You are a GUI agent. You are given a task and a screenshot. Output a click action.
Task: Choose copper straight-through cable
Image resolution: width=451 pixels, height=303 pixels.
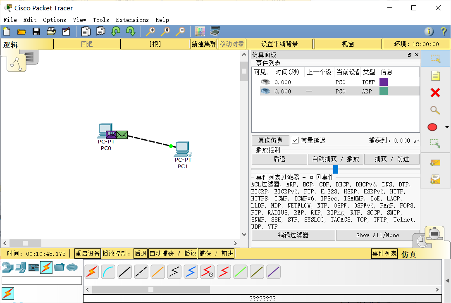point(125,272)
